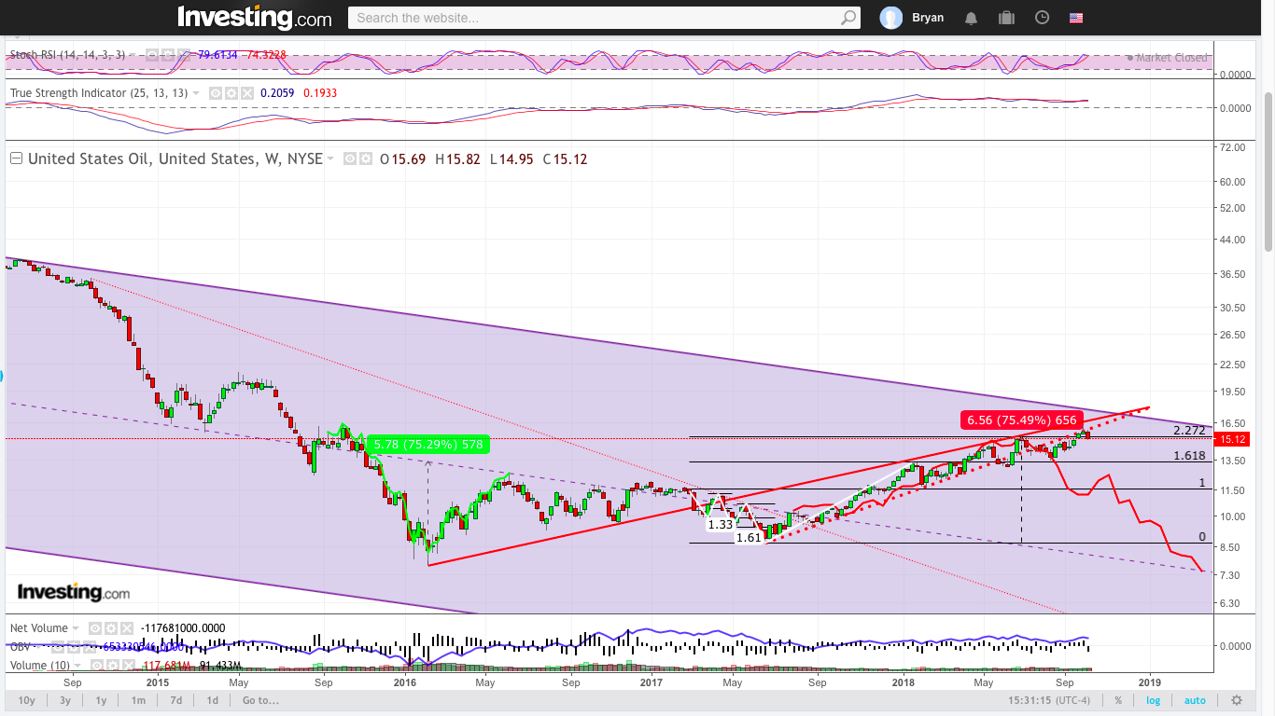The width and height of the screenshot is (1275, 716).
Task: Hide the United States Oil price series
Action: point(349,158)
